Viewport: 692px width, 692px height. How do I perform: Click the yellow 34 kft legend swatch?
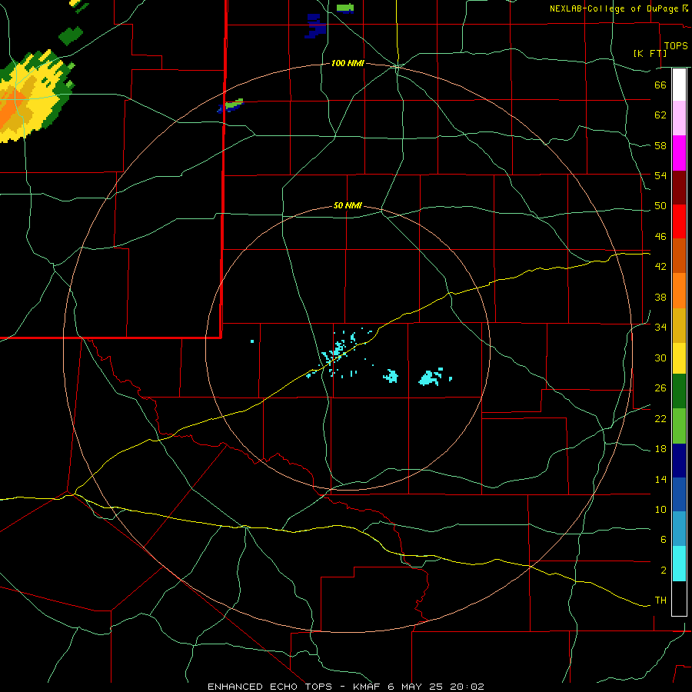[x=679, y=358]
